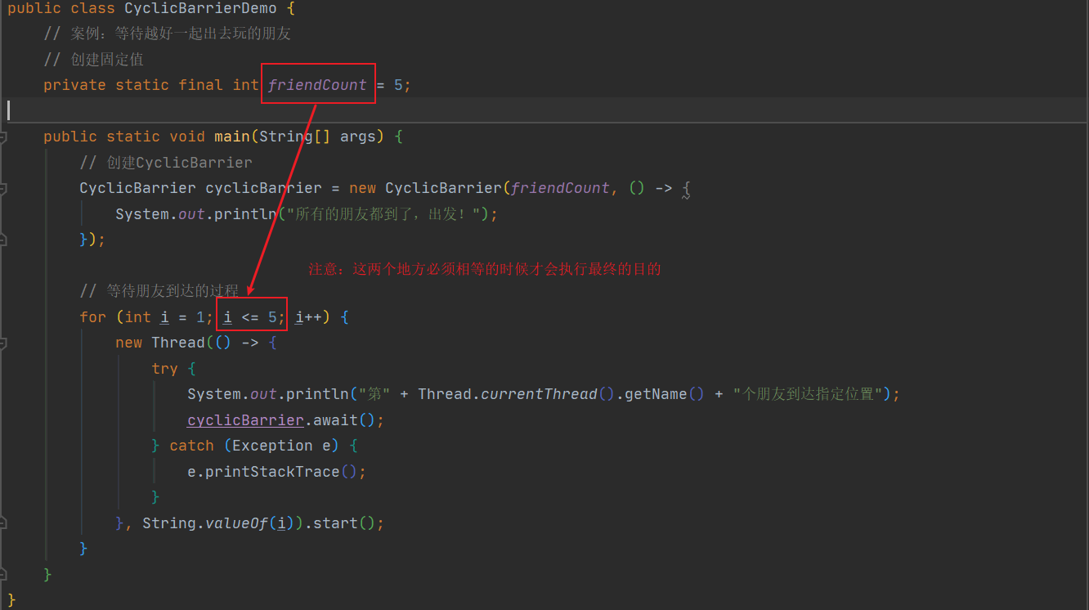The image size is (1089, 610).
Task: Click the comment '// 创建CyclicBarrier'
Action: point(166,163)
